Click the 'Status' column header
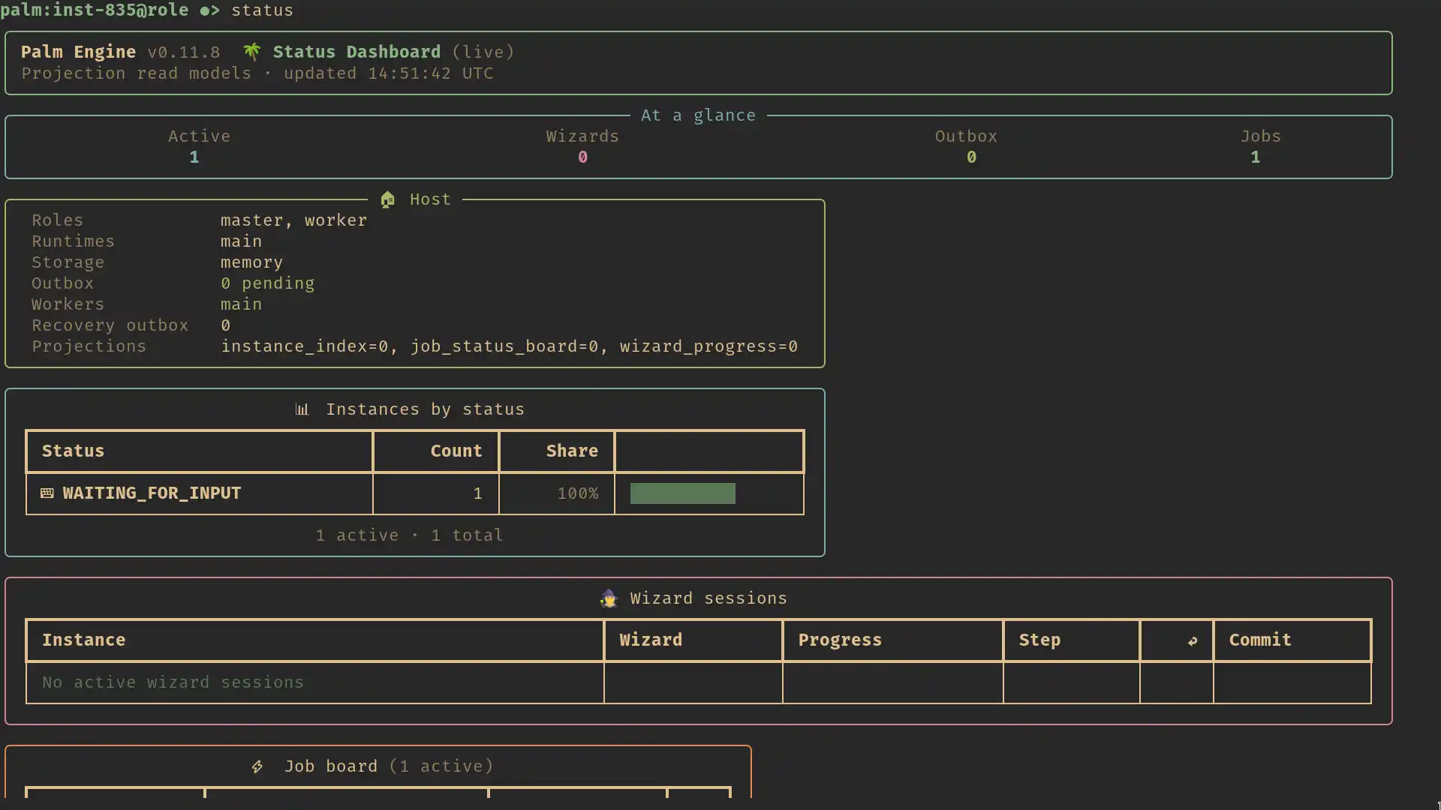Viewport: 1441px width, 810px height. [74, 451]
